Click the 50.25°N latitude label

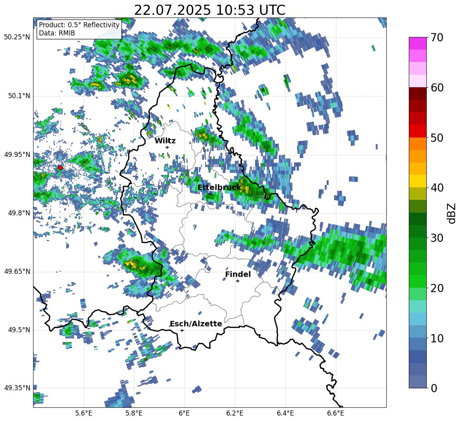[x=17, y=37]
